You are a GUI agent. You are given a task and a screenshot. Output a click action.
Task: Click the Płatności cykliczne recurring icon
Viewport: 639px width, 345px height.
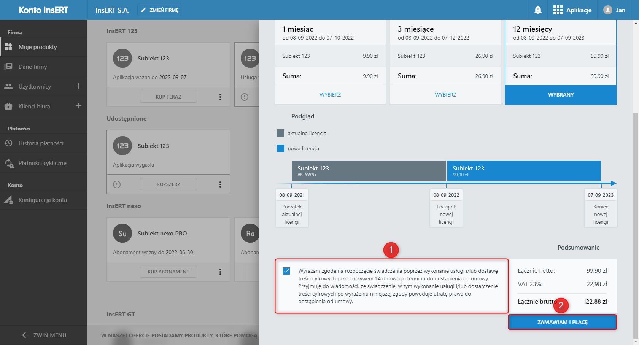tap(9, 163)
